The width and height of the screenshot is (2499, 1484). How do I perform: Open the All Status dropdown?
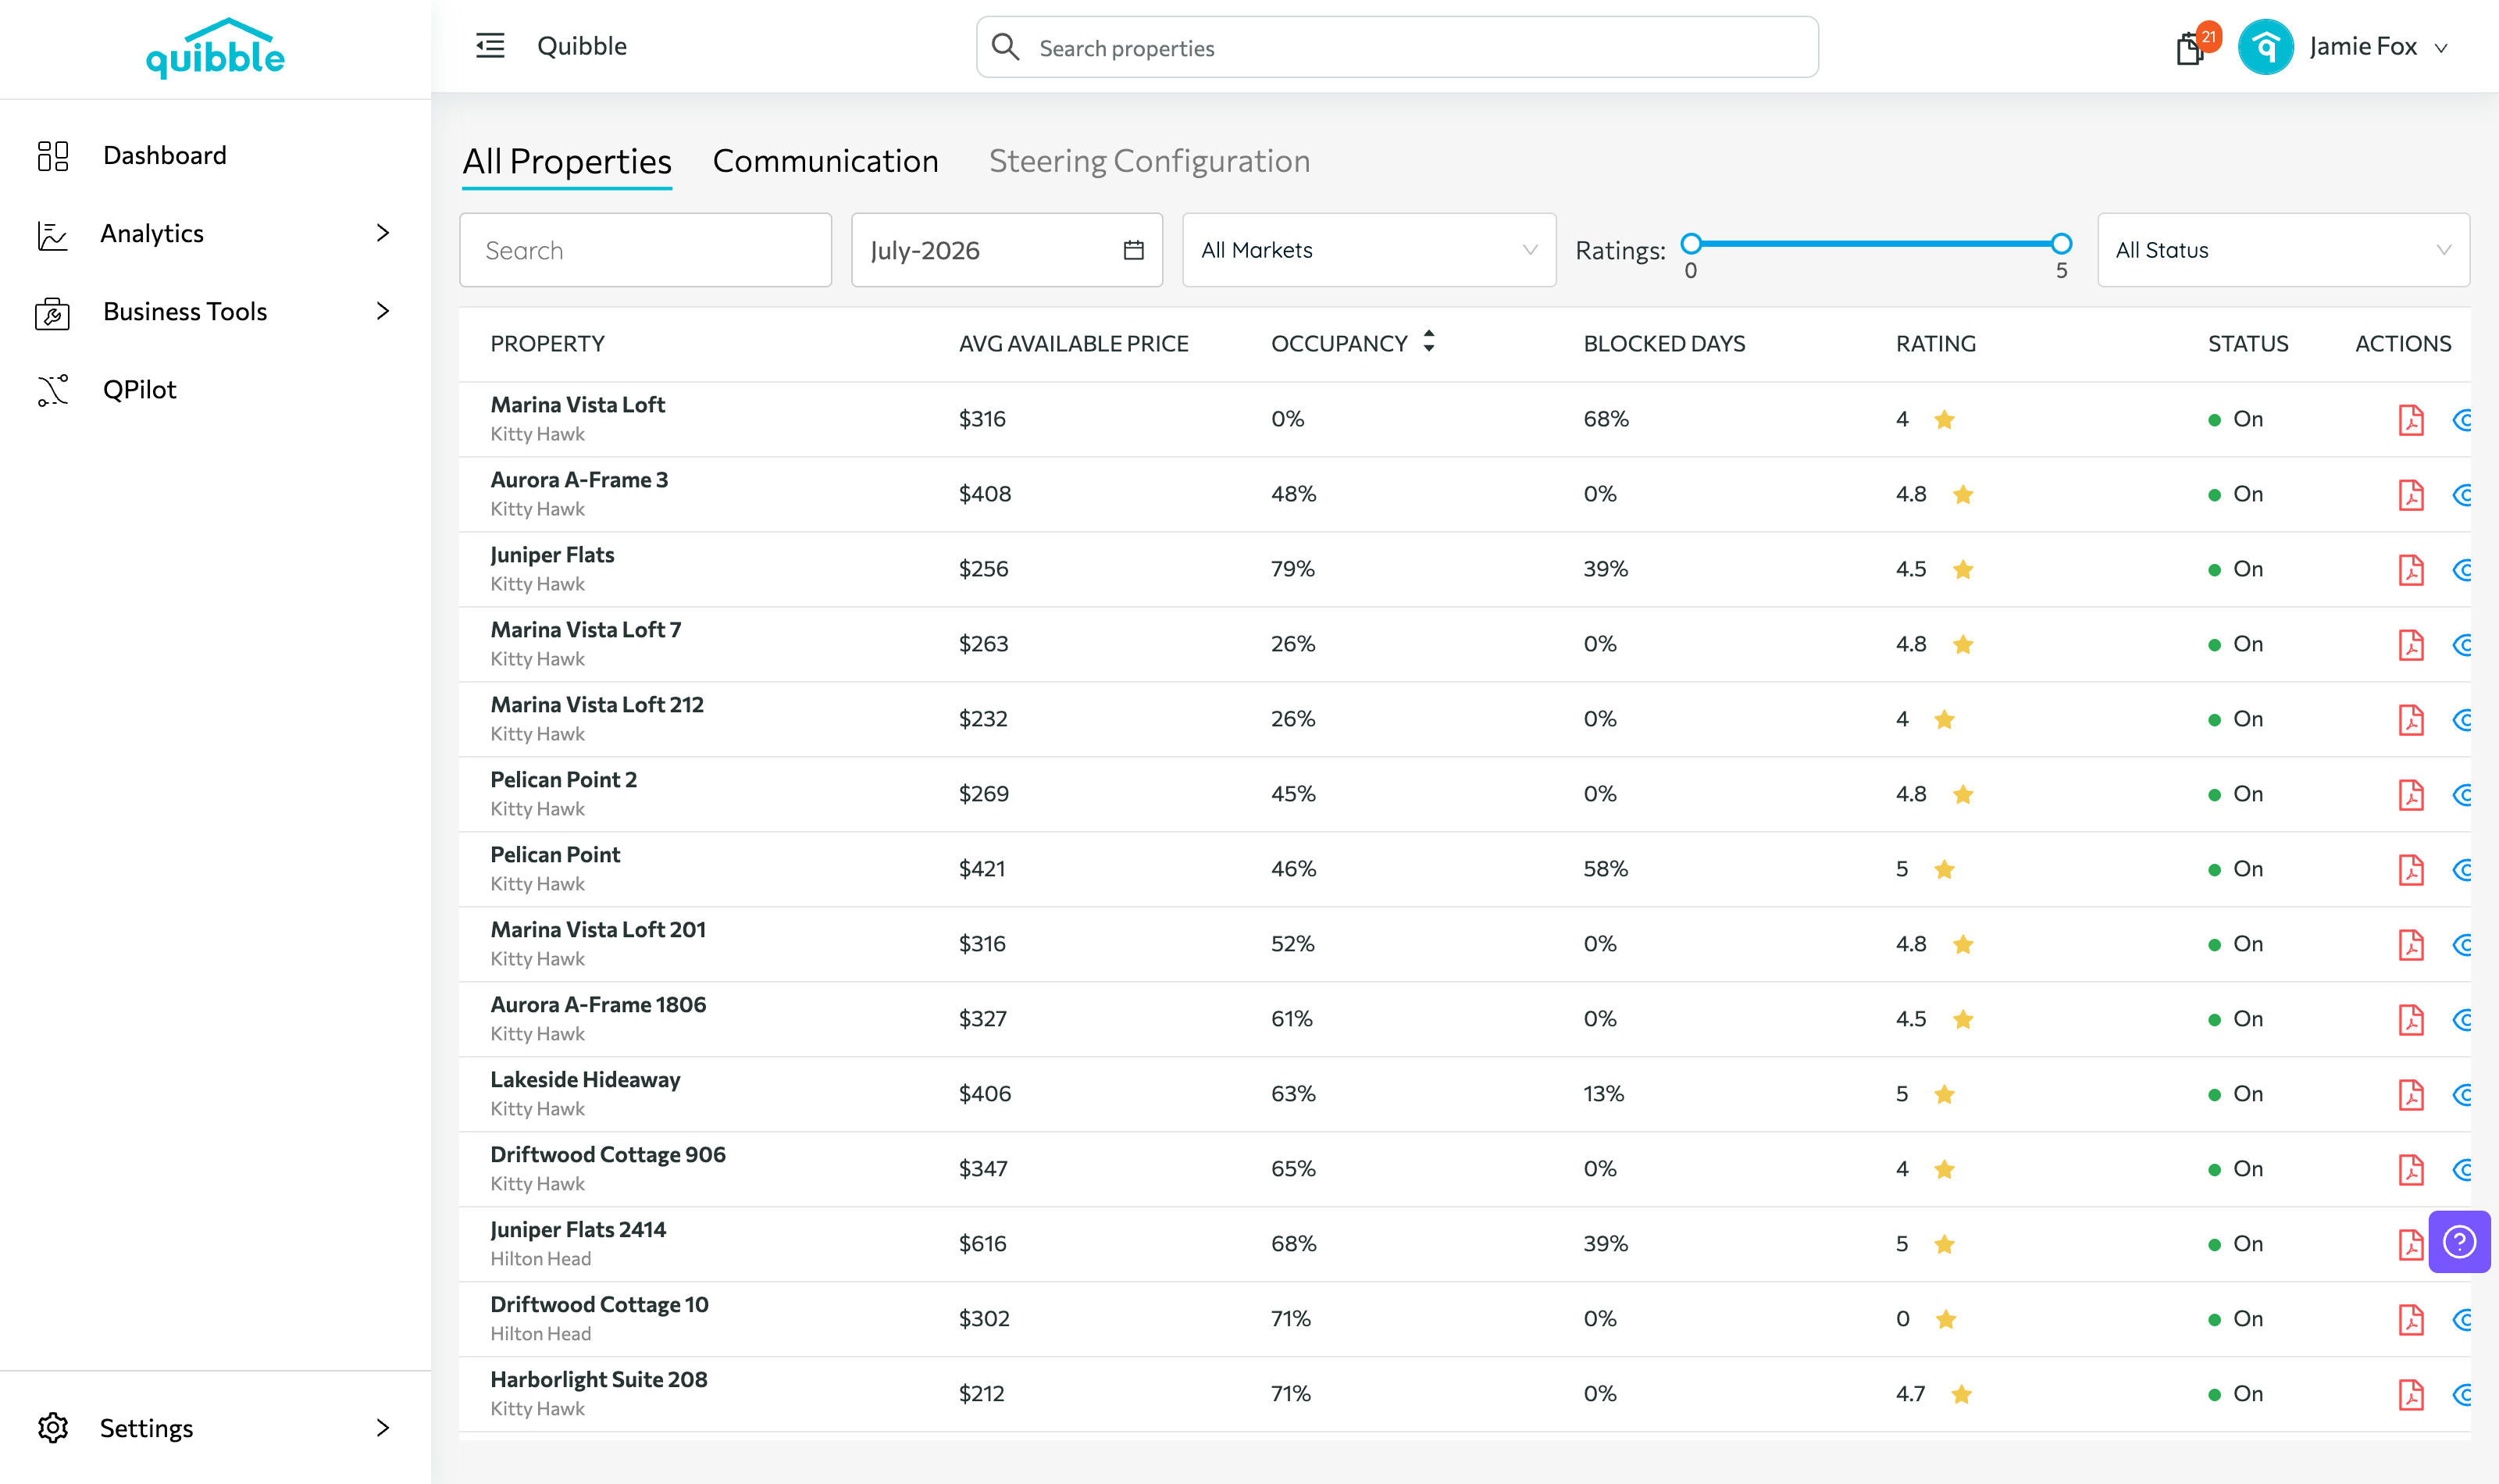[2282, 250]
